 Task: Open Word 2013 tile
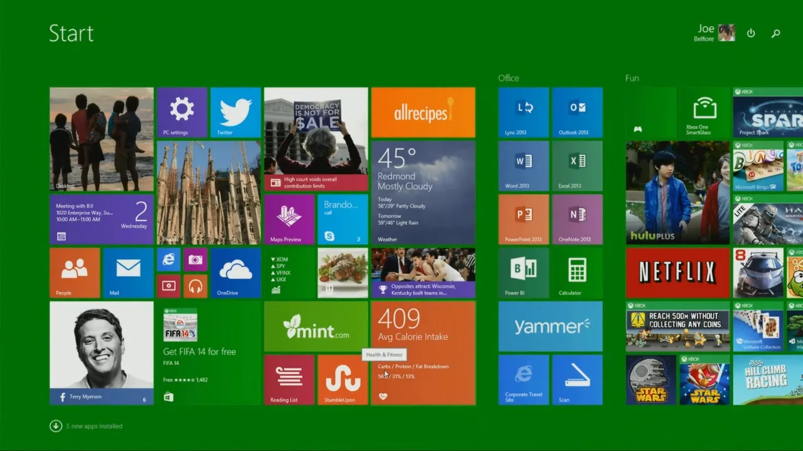[x=523, y=165]
